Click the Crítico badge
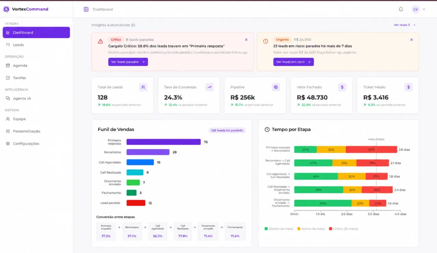437x253 pixels. pyautogui.click(x=116, y=40)
